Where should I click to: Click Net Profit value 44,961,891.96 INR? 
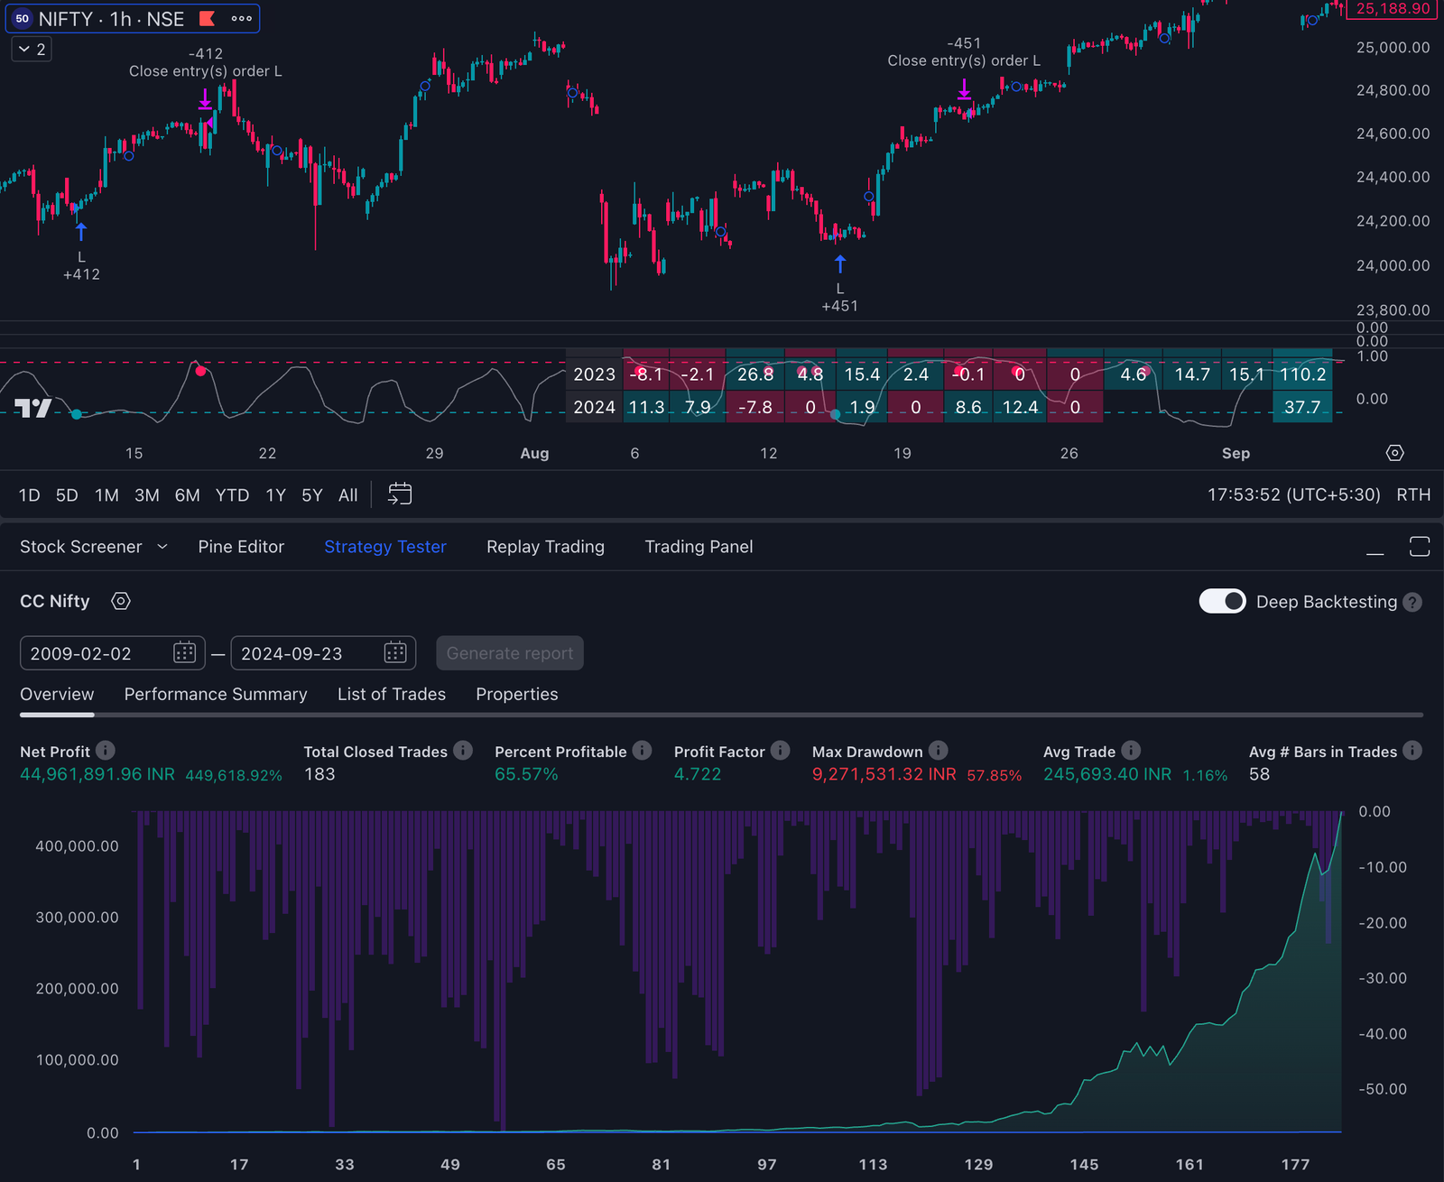click(x=97, y=774)
